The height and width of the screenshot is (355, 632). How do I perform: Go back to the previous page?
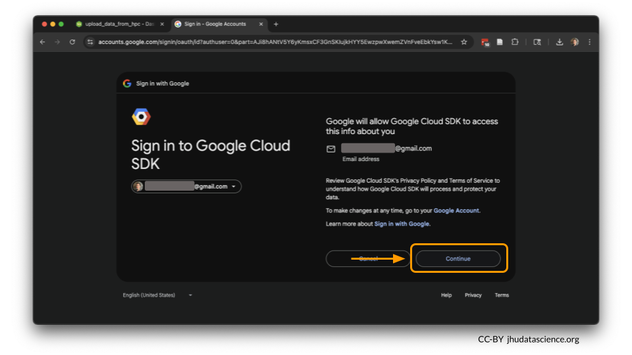[x=42, y=42]
